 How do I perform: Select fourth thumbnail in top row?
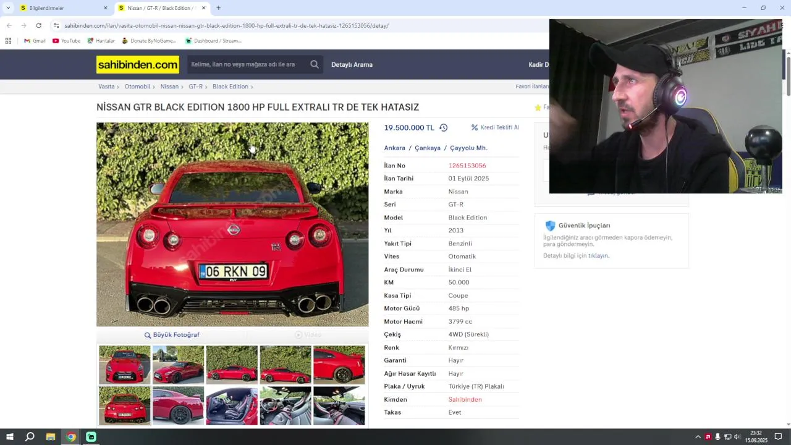pyautogui.click(x=286, y=365)
